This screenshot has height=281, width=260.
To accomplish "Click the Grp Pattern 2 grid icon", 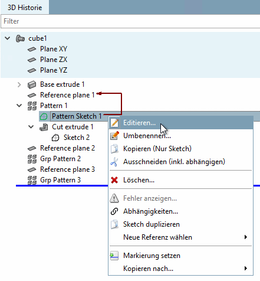I will pos(32,159).
